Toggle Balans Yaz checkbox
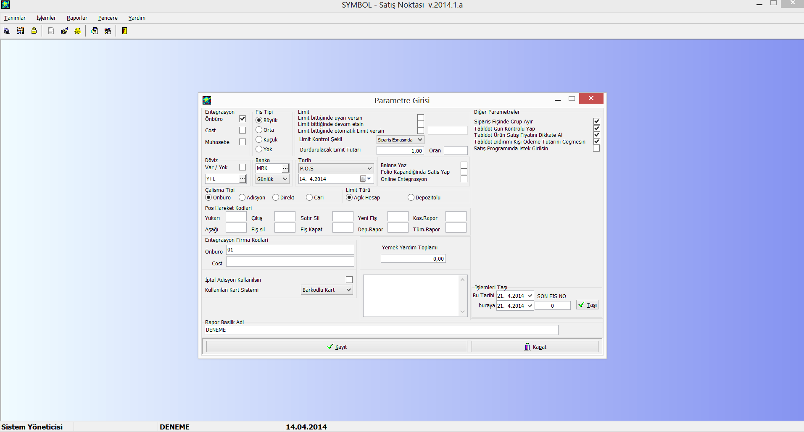 point(464,165)
